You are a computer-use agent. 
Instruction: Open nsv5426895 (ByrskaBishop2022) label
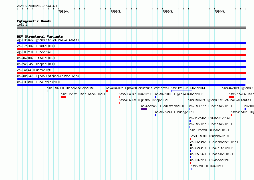pos(144,100)
